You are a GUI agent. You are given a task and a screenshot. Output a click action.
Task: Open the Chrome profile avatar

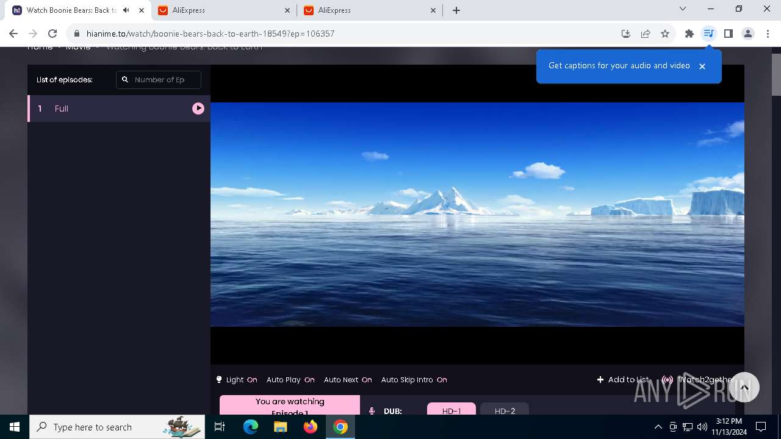[748, 34]
